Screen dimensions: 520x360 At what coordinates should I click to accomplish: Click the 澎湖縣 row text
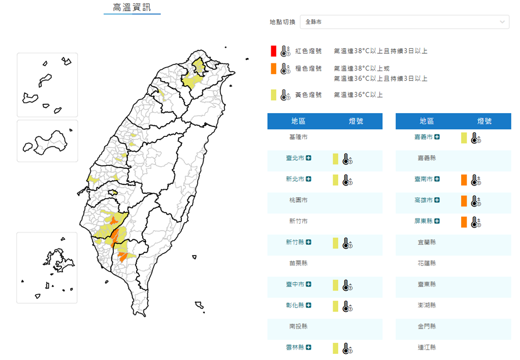427,305
